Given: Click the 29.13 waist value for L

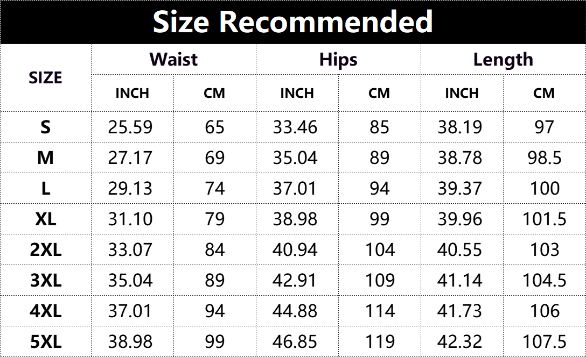Looking at the screenshot, I should (x=130, y=189).
